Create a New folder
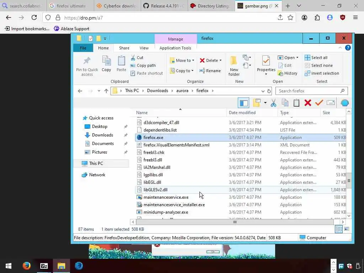 pos(234,66)
